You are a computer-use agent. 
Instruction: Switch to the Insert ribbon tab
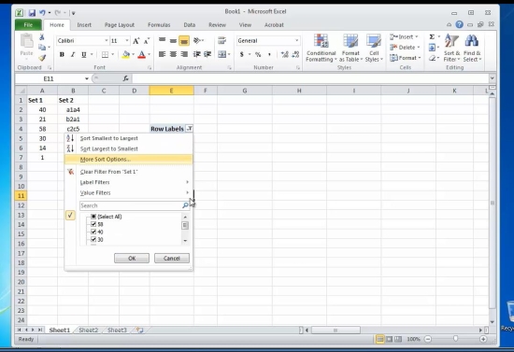pyautogui.click(x=84, y=25)
